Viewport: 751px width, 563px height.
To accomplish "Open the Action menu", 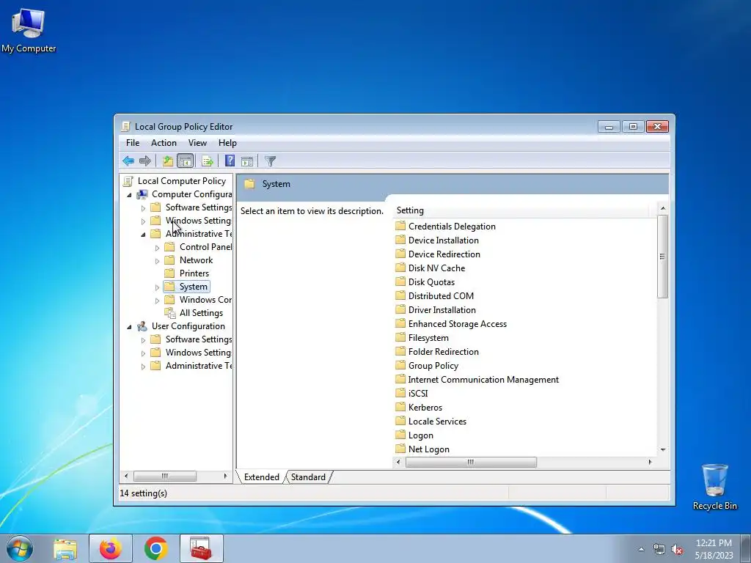I will point(164,143).
